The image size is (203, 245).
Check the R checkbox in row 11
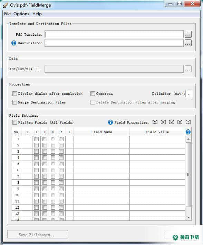coord(61,201)
